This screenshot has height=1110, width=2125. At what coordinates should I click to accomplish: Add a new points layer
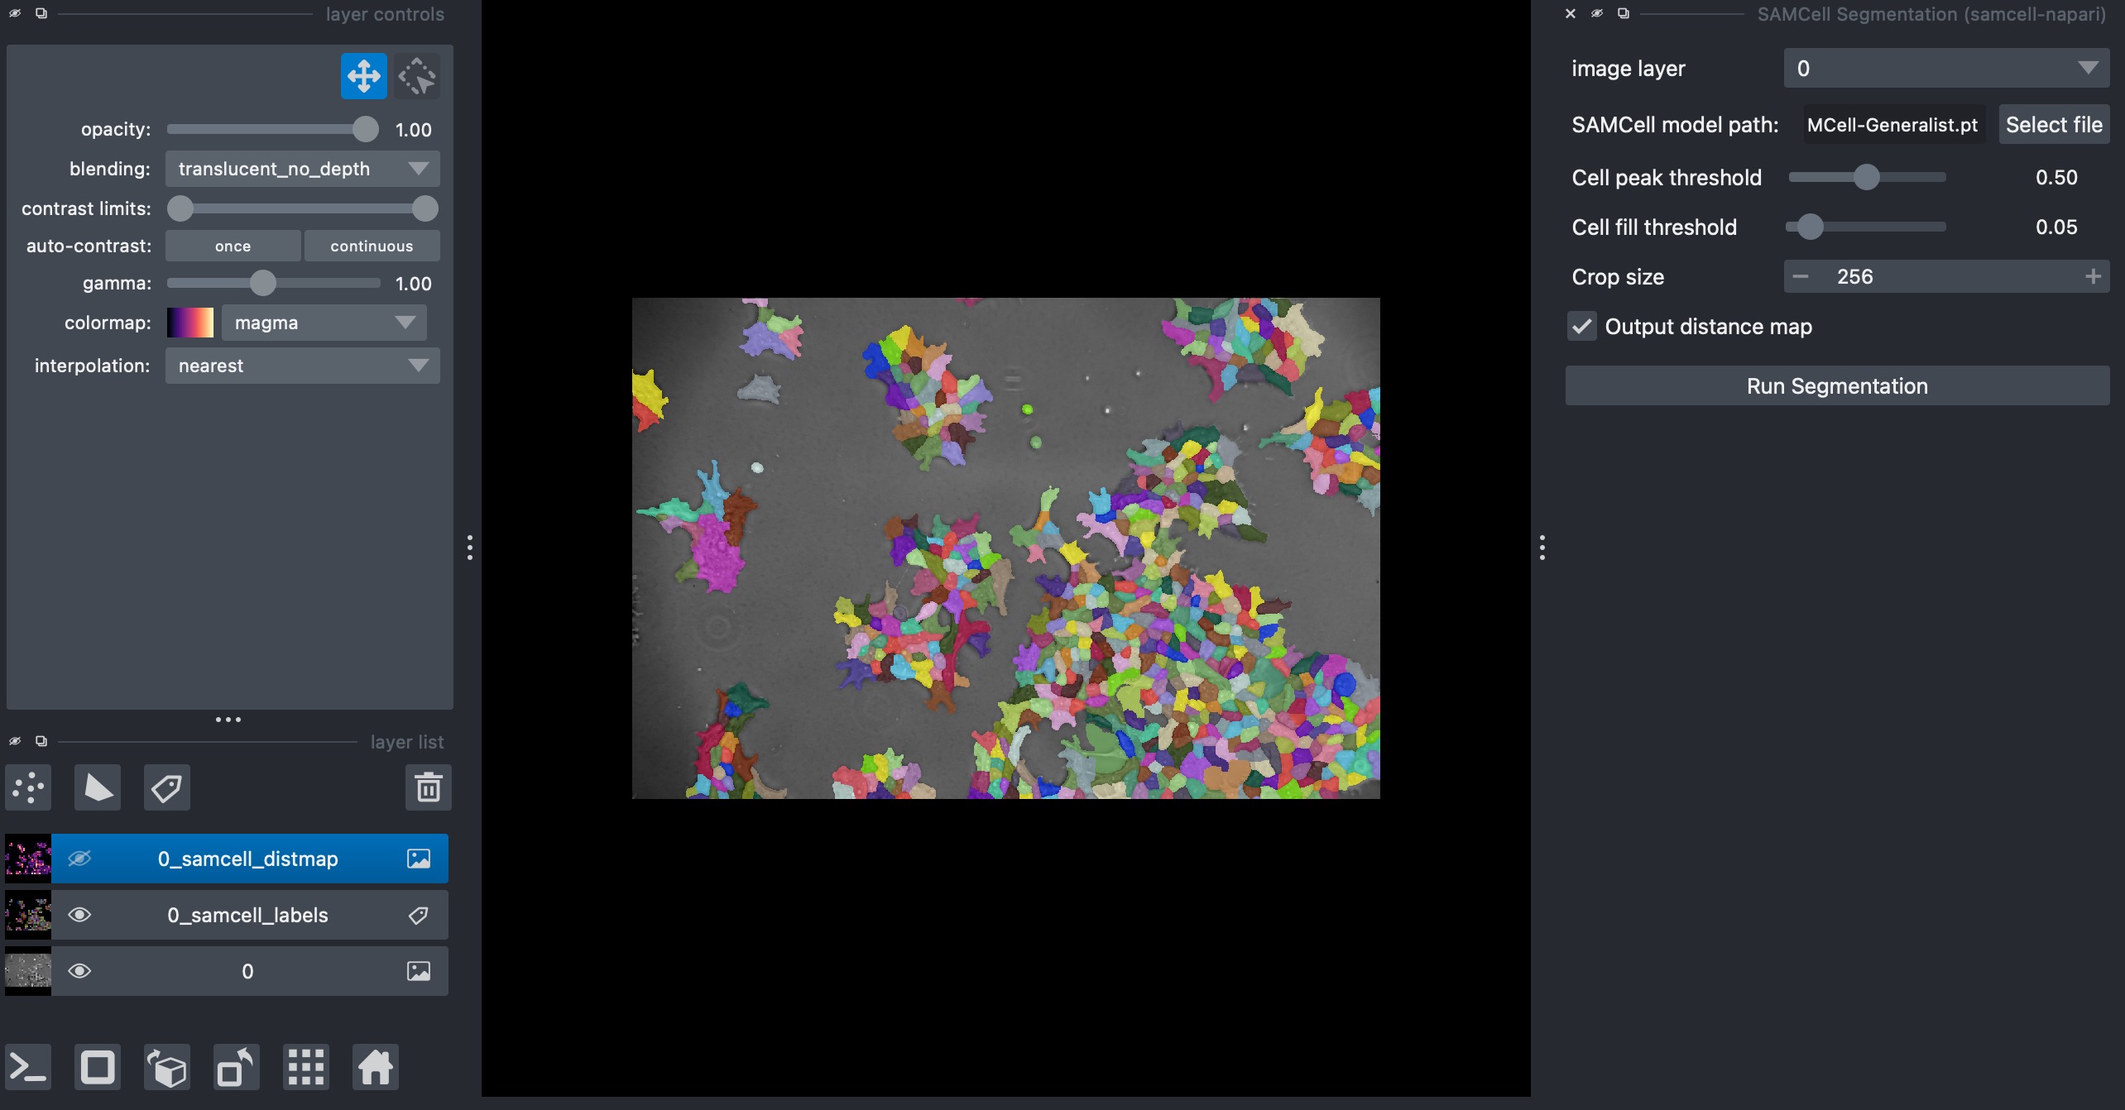tap(29, 787)
